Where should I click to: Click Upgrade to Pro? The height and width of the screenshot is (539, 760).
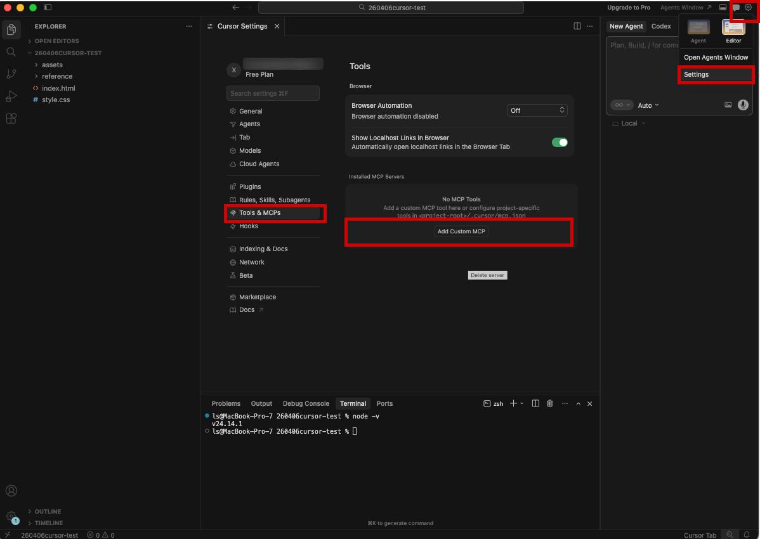click(629, 7)
